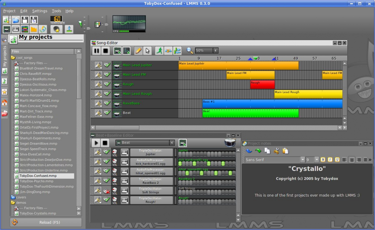Toggle the mute button on Main Lead Jupiter track
This screenshot has width=375, height=230.
click(107, 65)
